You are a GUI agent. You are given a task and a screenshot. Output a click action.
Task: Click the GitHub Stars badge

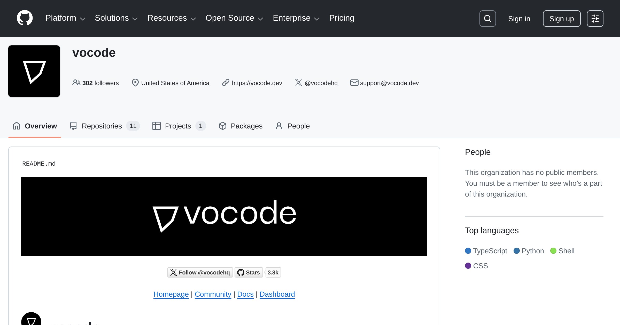click(x=258, y=272)
